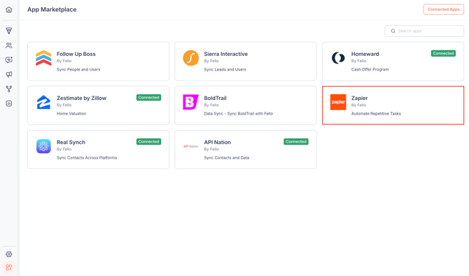Click the Zillow logo
469x276 pixels.
[43, 102]
